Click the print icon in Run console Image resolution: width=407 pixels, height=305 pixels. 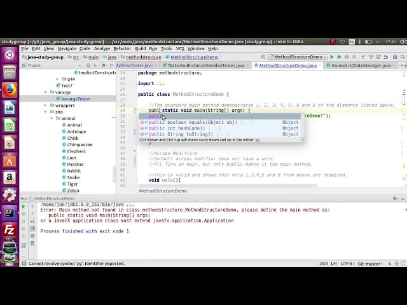(x=32, y=236)
